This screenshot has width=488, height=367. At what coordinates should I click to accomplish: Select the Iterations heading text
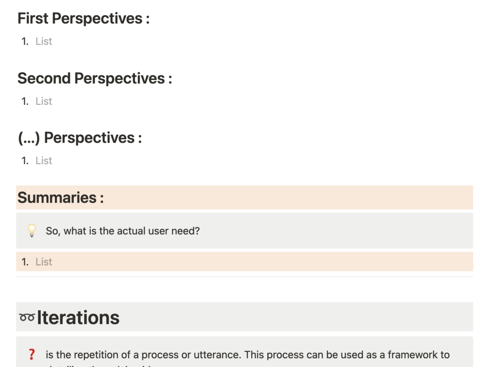point(78,317)
